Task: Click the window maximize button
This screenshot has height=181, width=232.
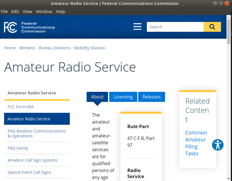Action: pyautogui.click(x=221, y=3)
